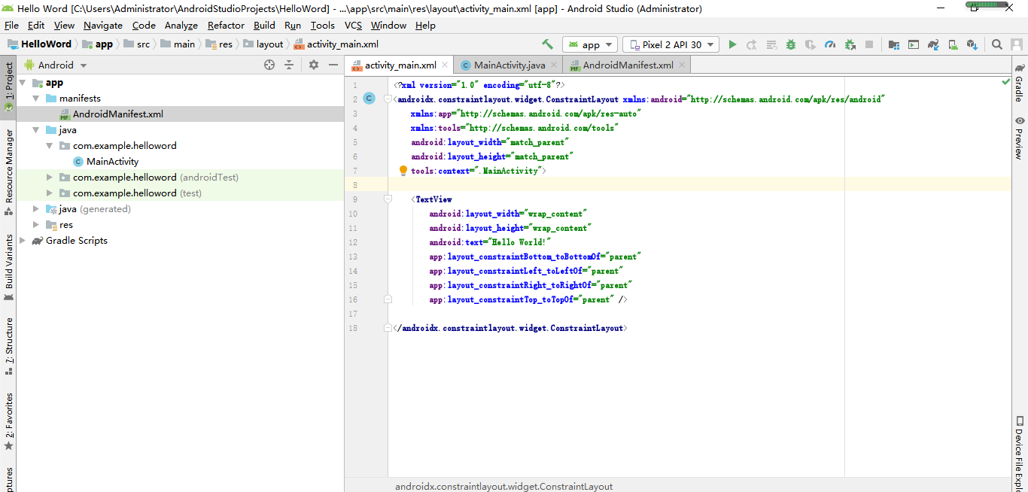Screen dimensions: 1028x492
Task: Click the ConstraintLayout breadcrumb below the editor
Action: pos(503,486)
